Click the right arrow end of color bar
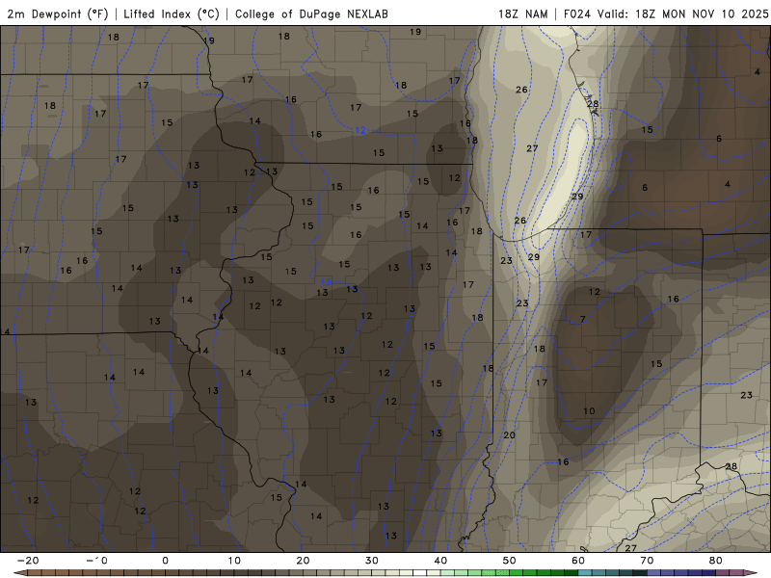771x578 pixels. 752,573
